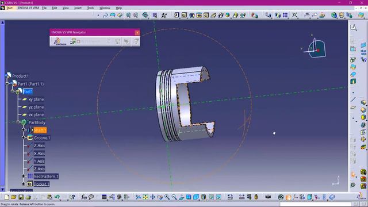Open a file via folder icon
This screenshot has height=207, width=368.
coord(14,197)
